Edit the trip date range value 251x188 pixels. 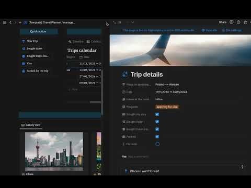[171, 92]
